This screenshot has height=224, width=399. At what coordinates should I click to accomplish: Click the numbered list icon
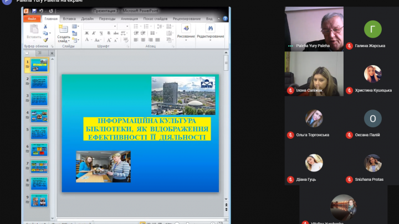[x=146, y=27]
